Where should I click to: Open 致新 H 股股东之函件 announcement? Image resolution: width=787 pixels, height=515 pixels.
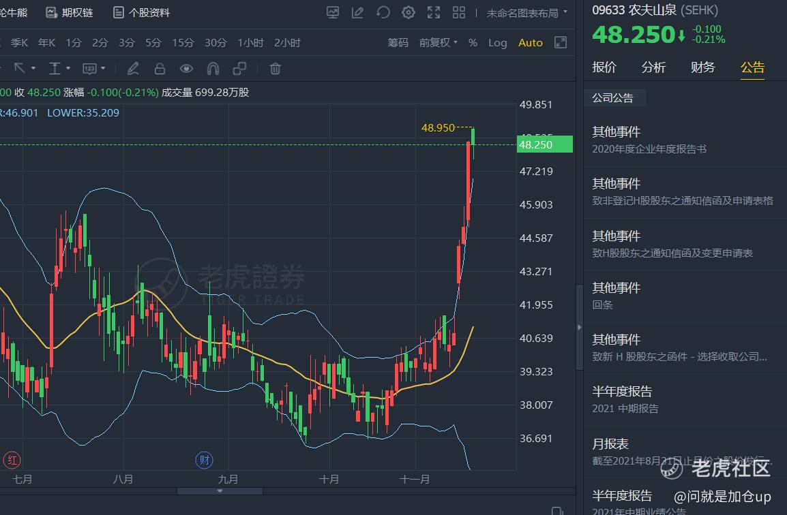(x=685, y=348)
